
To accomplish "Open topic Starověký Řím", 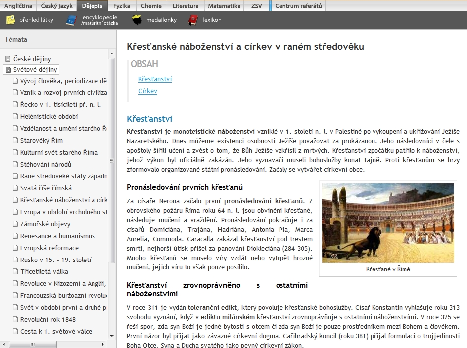I will (x=41, y=140).
